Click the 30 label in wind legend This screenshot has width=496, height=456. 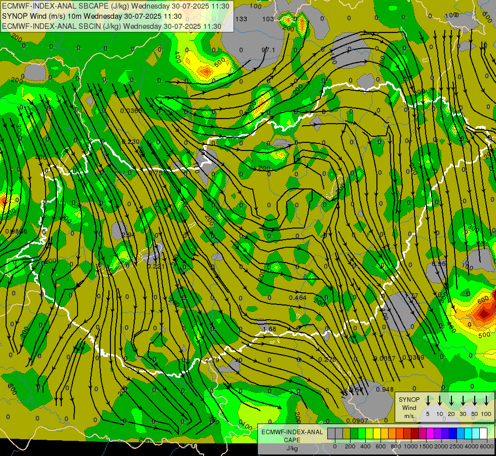pos(463,414)
